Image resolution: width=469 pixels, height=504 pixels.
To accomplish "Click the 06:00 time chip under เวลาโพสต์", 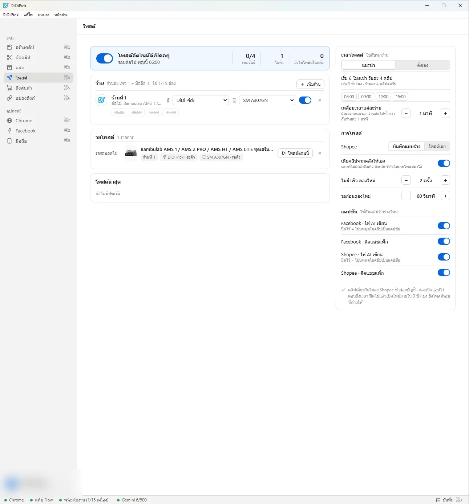I will pos(349,97).
